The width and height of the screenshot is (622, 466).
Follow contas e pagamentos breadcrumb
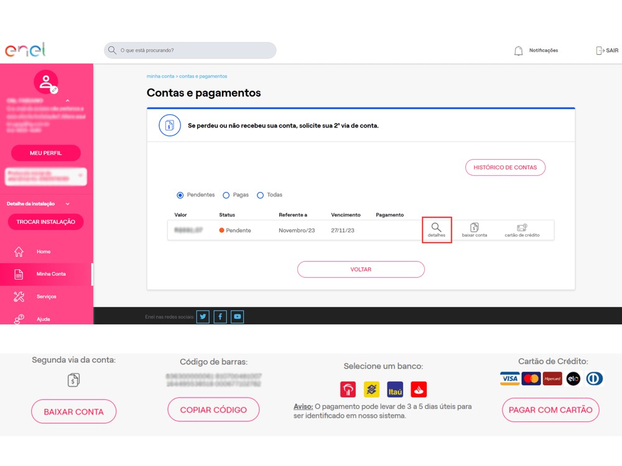203,76
